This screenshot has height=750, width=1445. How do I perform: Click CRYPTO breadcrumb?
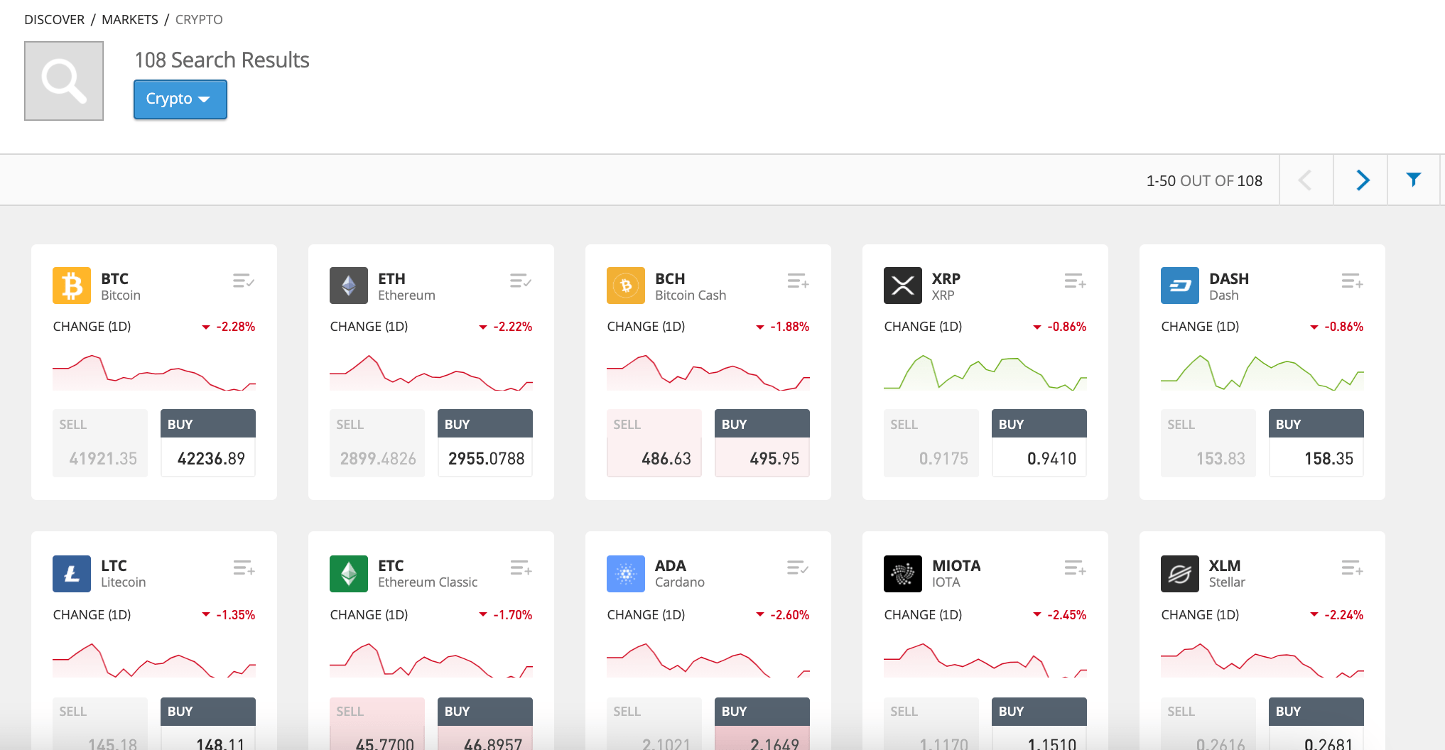(199, 20)
